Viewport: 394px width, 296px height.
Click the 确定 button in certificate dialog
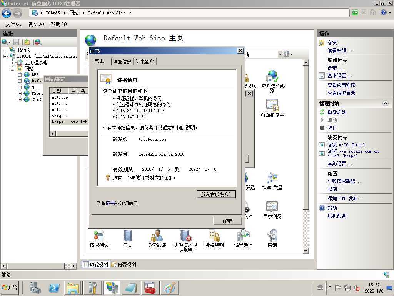tap(227, 221)
